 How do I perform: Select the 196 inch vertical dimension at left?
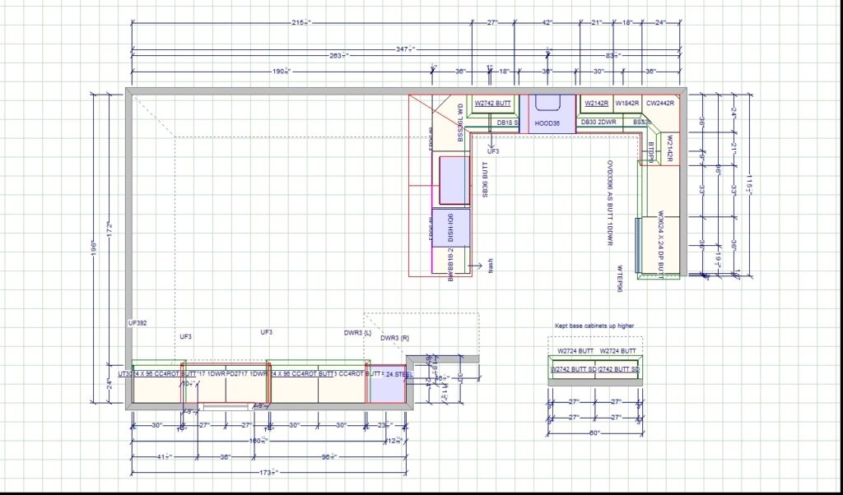pyautogui.click(x=95, y=247)
